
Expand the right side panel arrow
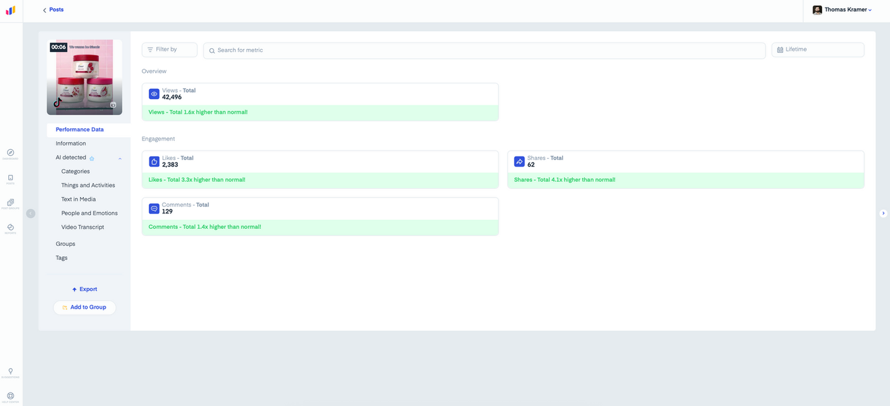tap(883, 213)
